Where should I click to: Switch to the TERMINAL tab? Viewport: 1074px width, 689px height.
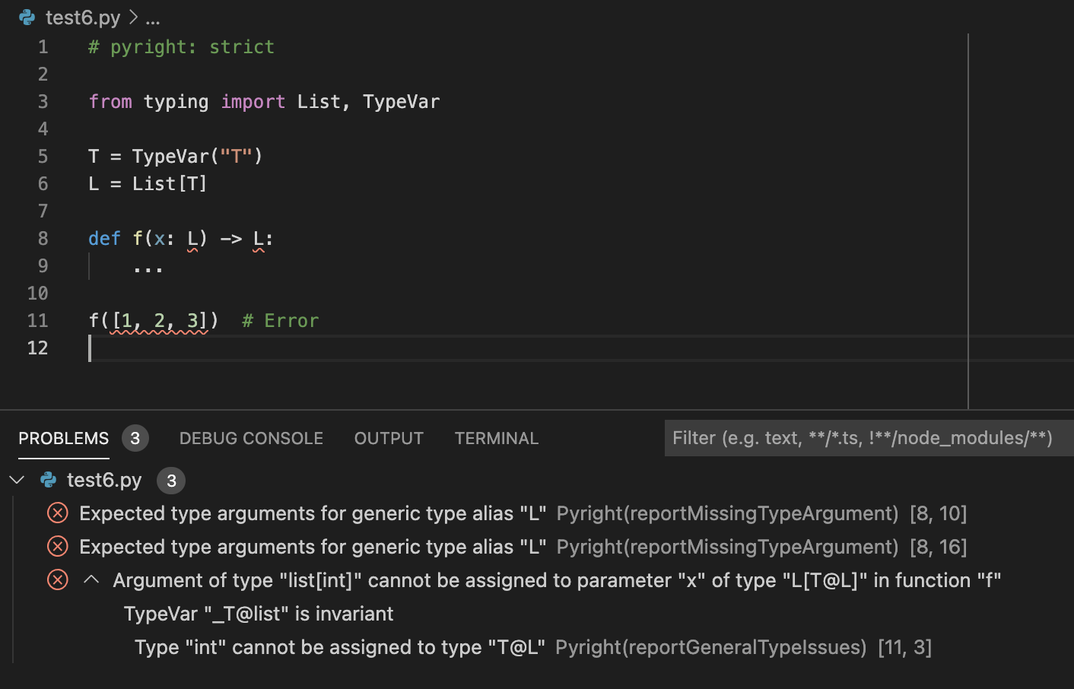(496, 438)
